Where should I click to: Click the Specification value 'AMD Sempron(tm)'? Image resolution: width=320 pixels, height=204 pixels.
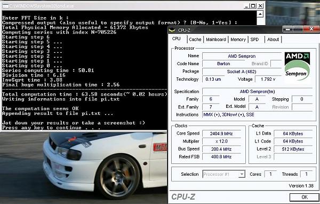coord(258,91)
